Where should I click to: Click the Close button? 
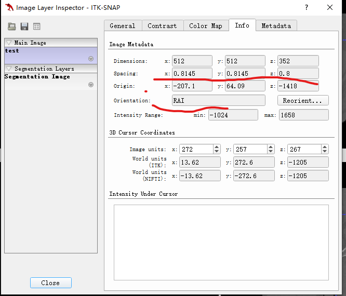coord(51,283)
